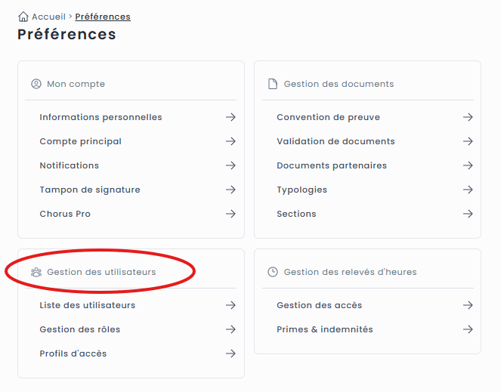Click the Gestion des documents file icon
The height and width of the screenshot is (392, 501).
273,84
